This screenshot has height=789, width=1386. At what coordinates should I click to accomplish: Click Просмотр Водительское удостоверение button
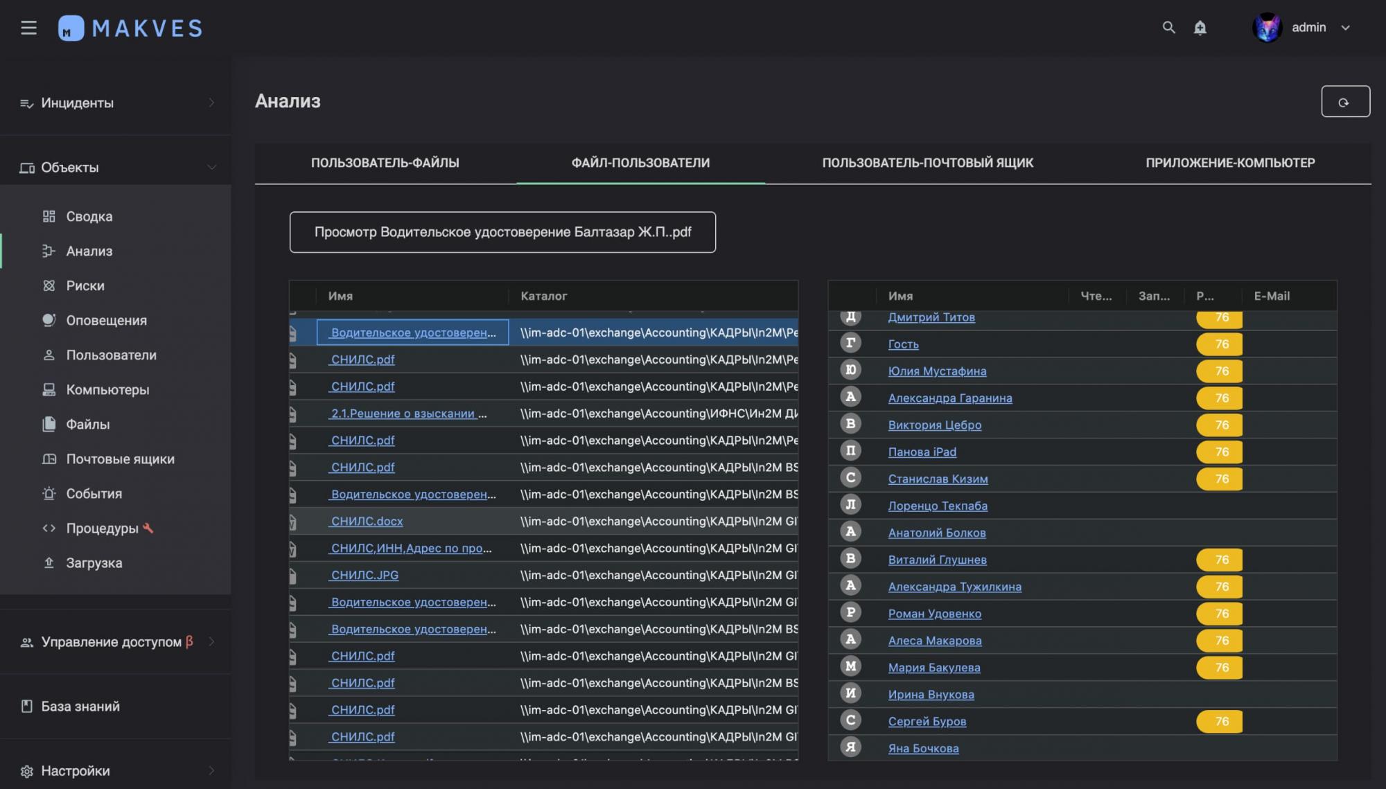click(x=502, y=232)
